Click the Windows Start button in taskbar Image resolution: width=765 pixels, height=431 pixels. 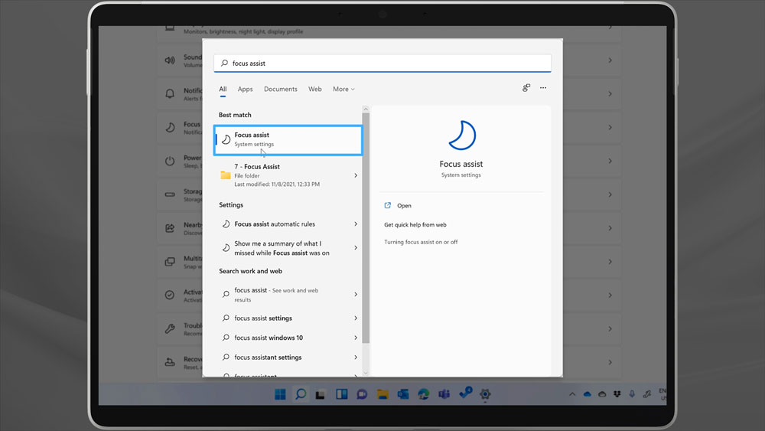click(x=280, y=394)
